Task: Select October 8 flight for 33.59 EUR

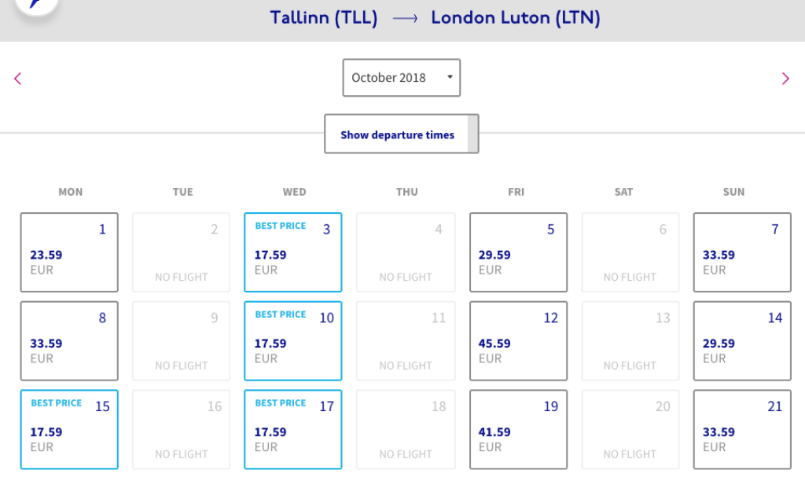Action: click(69, 340)
